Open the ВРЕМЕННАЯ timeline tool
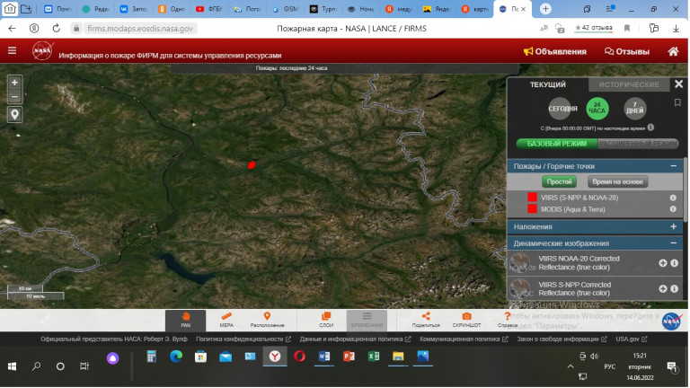690x388 pixels. click(367, 321)
